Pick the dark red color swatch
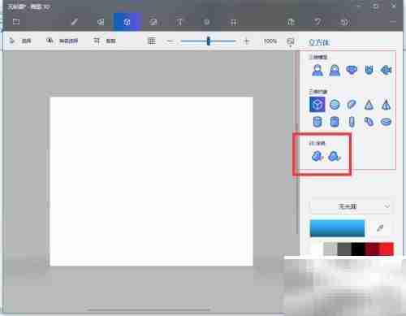This screenshot has height=316, width=406. (x=373, y=249)
